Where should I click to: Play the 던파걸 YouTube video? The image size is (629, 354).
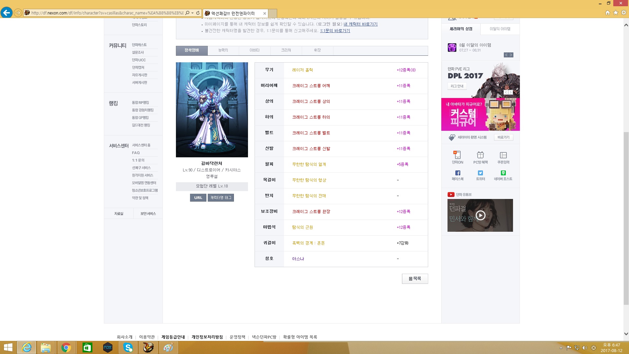[x=480, y=215]
